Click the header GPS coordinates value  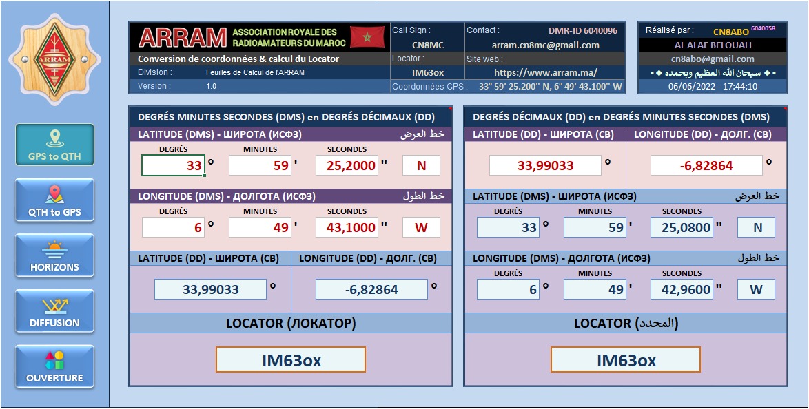click(551, 86)
